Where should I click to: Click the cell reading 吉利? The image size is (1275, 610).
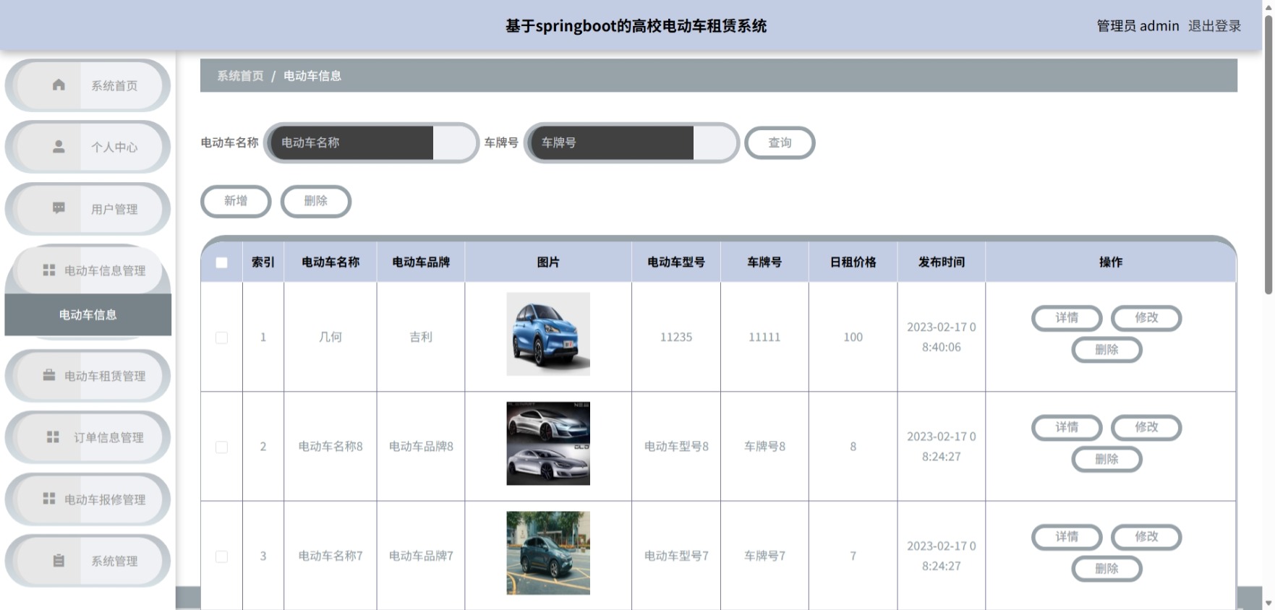point(421,337)
